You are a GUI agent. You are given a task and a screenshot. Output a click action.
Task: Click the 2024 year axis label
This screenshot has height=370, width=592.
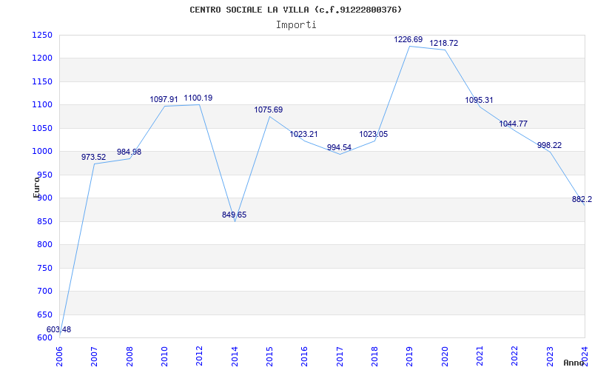coord(585,356)
